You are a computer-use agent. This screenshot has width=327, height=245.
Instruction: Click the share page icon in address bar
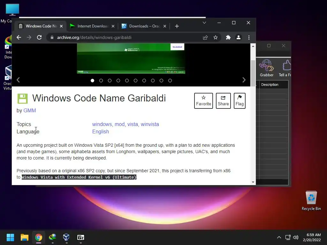point(205,38)
